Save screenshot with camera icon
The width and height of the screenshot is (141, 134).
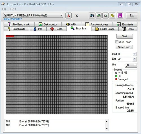pos(105,15)
